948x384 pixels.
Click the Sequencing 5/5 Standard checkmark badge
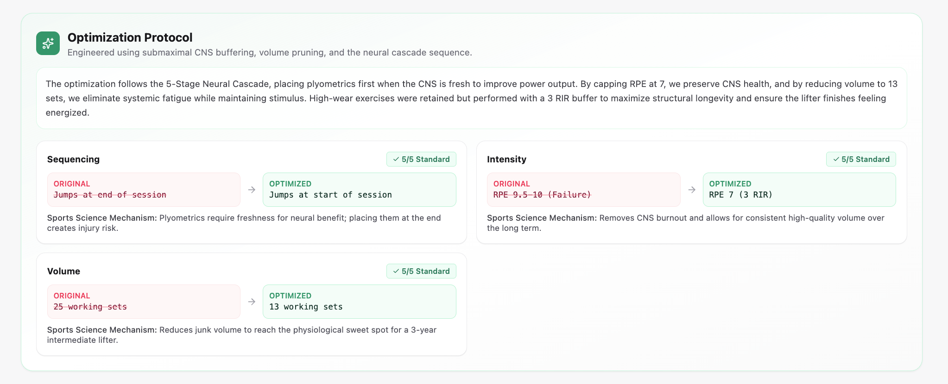[x=421, y=159]
